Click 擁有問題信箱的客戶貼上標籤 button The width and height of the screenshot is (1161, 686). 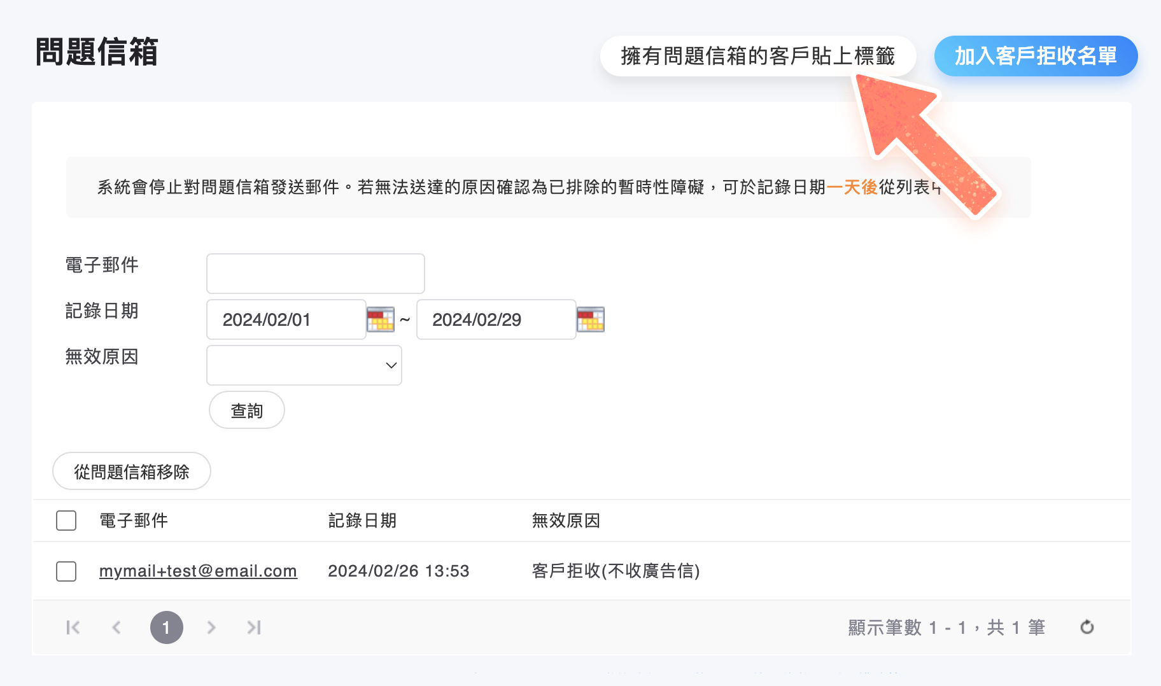[x=758, y=56]
